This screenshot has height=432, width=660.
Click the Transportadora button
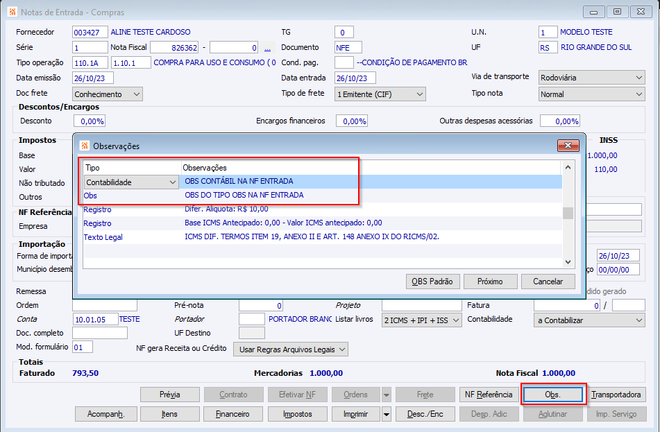point(616,395)
